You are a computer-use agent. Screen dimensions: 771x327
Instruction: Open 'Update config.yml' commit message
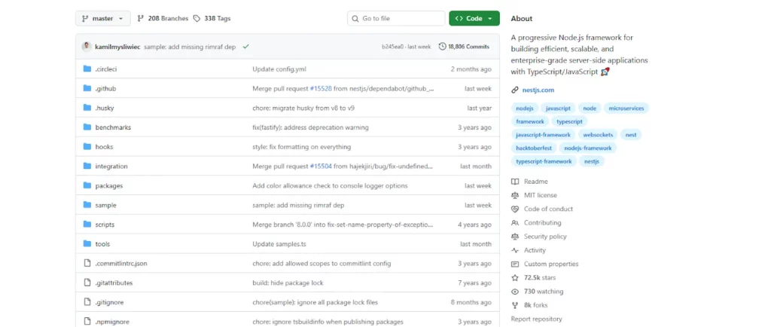279,69
